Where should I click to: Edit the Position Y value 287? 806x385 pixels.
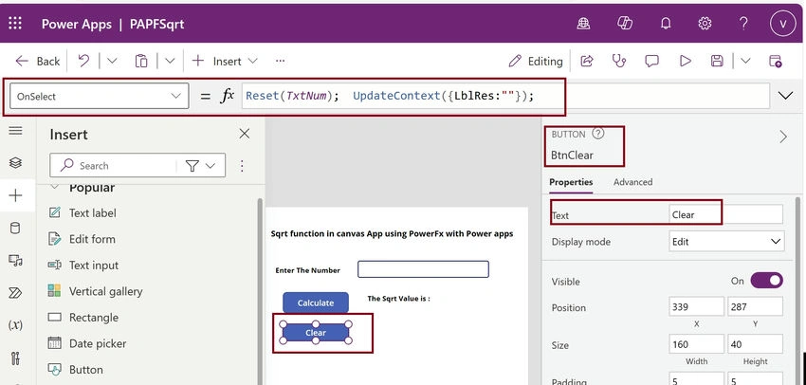(x=755, y=307)
